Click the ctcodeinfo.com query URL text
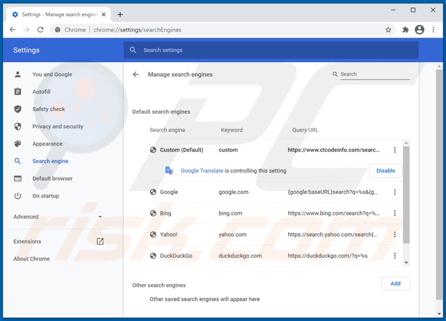Viewport: 446px width, 321px height. tap(333, 150)
